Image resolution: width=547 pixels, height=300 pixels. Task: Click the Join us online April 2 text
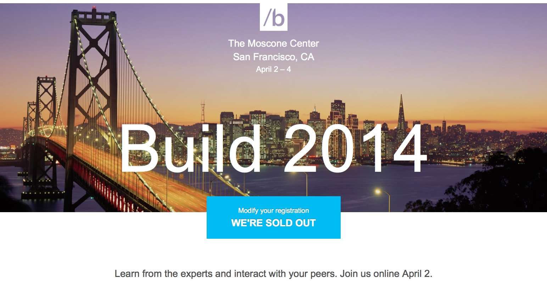pos(386,274)
